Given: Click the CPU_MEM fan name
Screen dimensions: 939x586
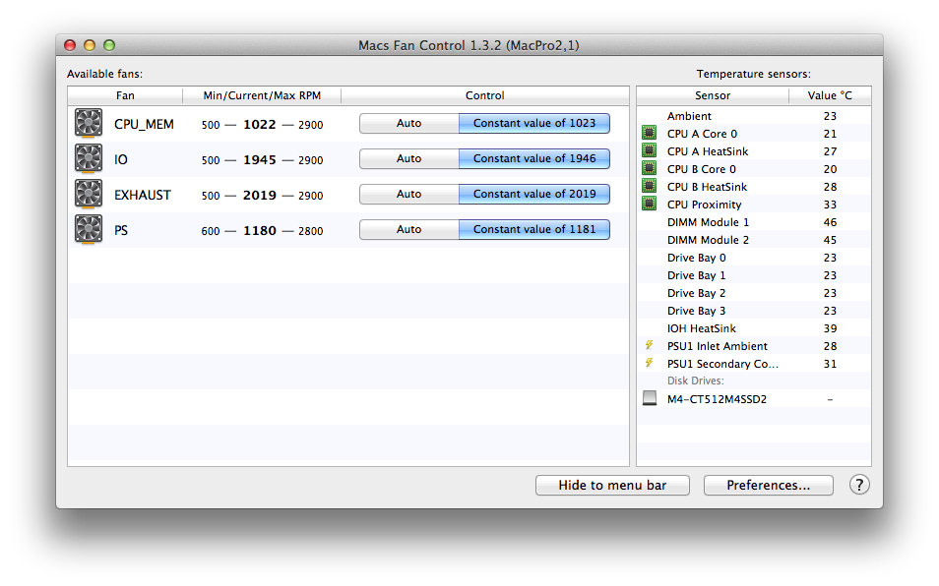Looking at the screenshot, I should click(x=144, y=124).
